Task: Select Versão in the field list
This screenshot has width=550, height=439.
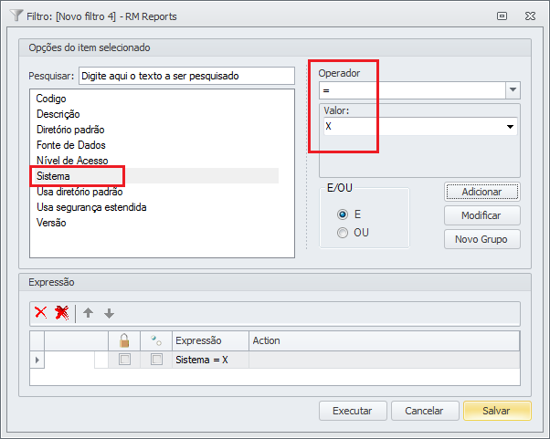Action: click(51, 222)
